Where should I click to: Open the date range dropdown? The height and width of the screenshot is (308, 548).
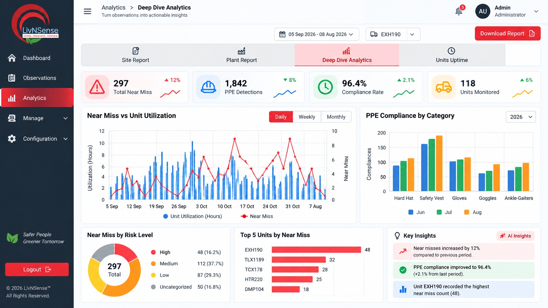click(x=317, y=34)
